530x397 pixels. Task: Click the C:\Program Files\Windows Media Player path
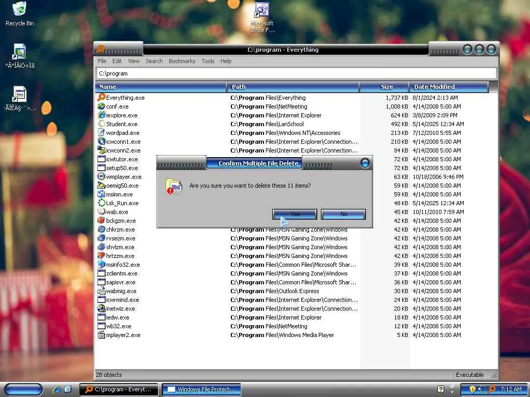pos(282,335)
